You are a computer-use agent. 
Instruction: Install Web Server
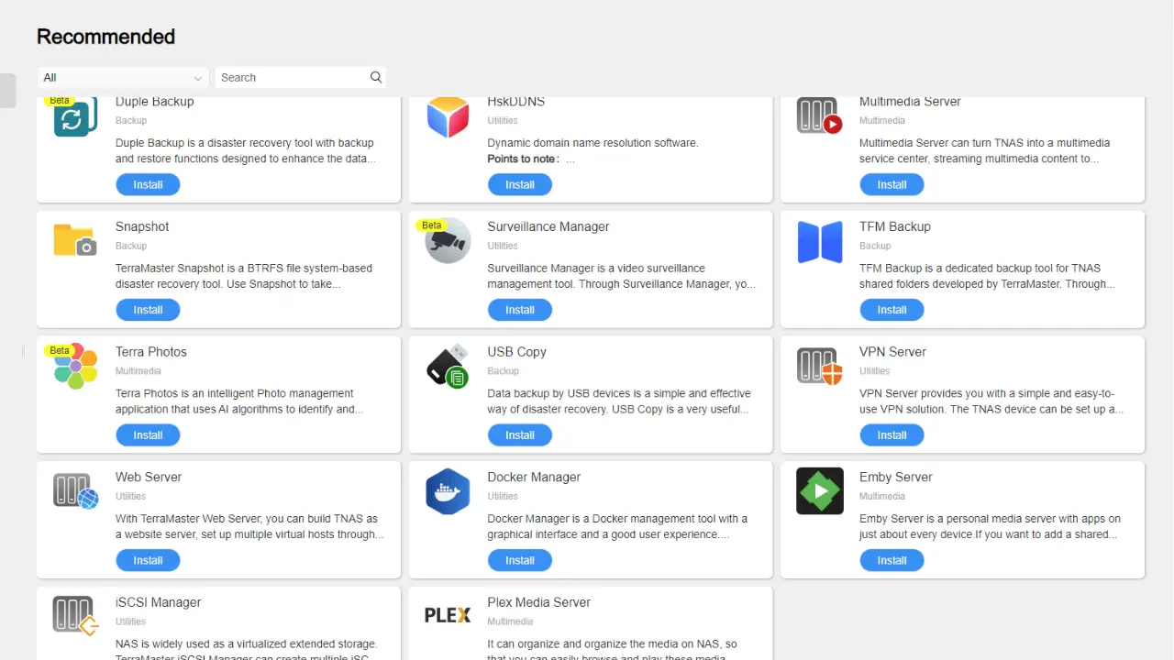tap(148, 560)
